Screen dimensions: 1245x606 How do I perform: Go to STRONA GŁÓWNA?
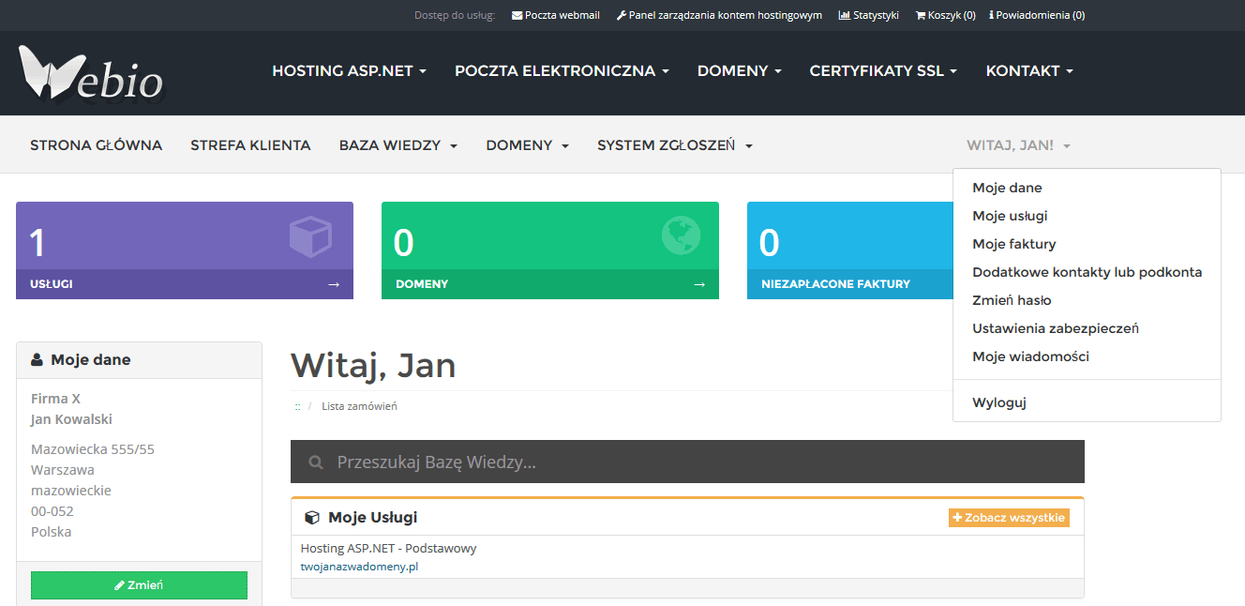pyautogui.click(x=96, y=145)
